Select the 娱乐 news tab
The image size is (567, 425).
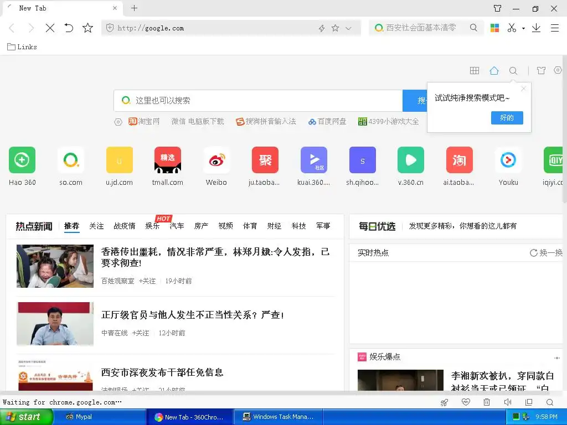click(152, 226)
